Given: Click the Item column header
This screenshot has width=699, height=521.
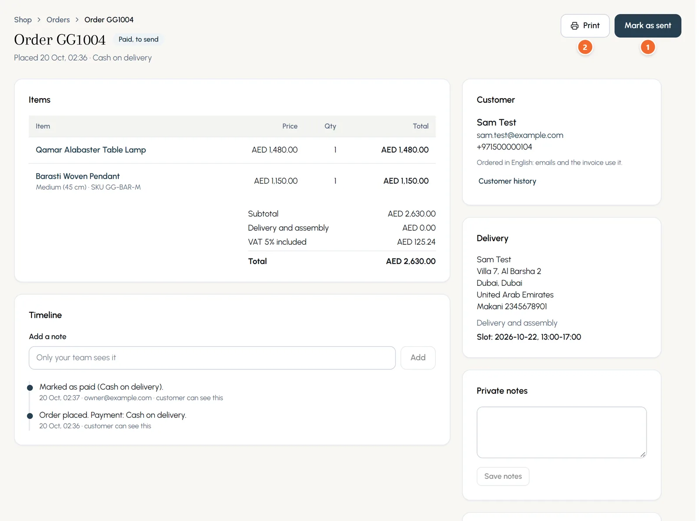Looking at the screenshot, I should click(x=43, y=126).
